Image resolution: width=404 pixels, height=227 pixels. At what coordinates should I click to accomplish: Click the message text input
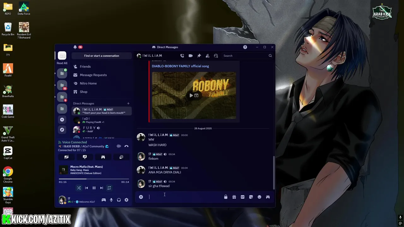185,197
